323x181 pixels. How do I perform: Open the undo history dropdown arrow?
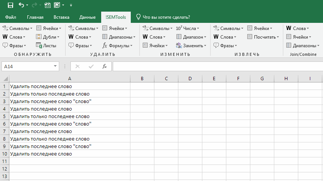[27, 5]
